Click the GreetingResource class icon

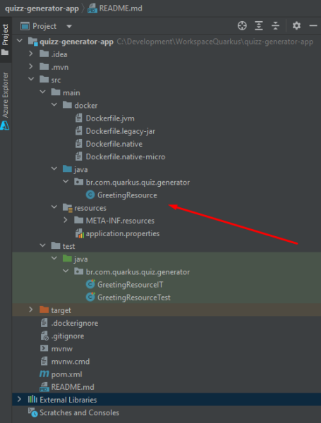pos(90,195)
